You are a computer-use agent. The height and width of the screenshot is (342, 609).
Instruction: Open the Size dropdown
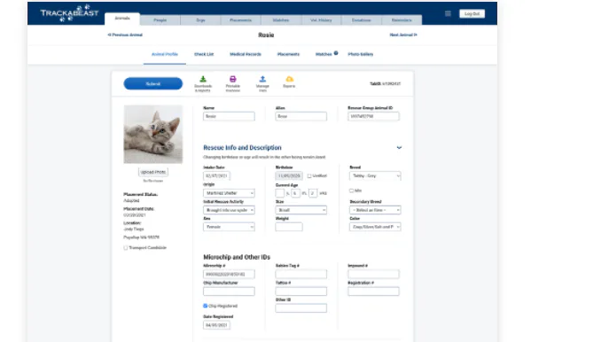pos(301,210)
